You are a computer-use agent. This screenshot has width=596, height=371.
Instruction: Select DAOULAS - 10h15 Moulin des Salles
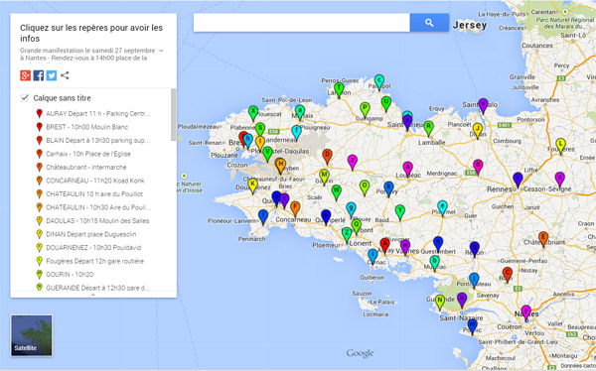click(97, 220)
